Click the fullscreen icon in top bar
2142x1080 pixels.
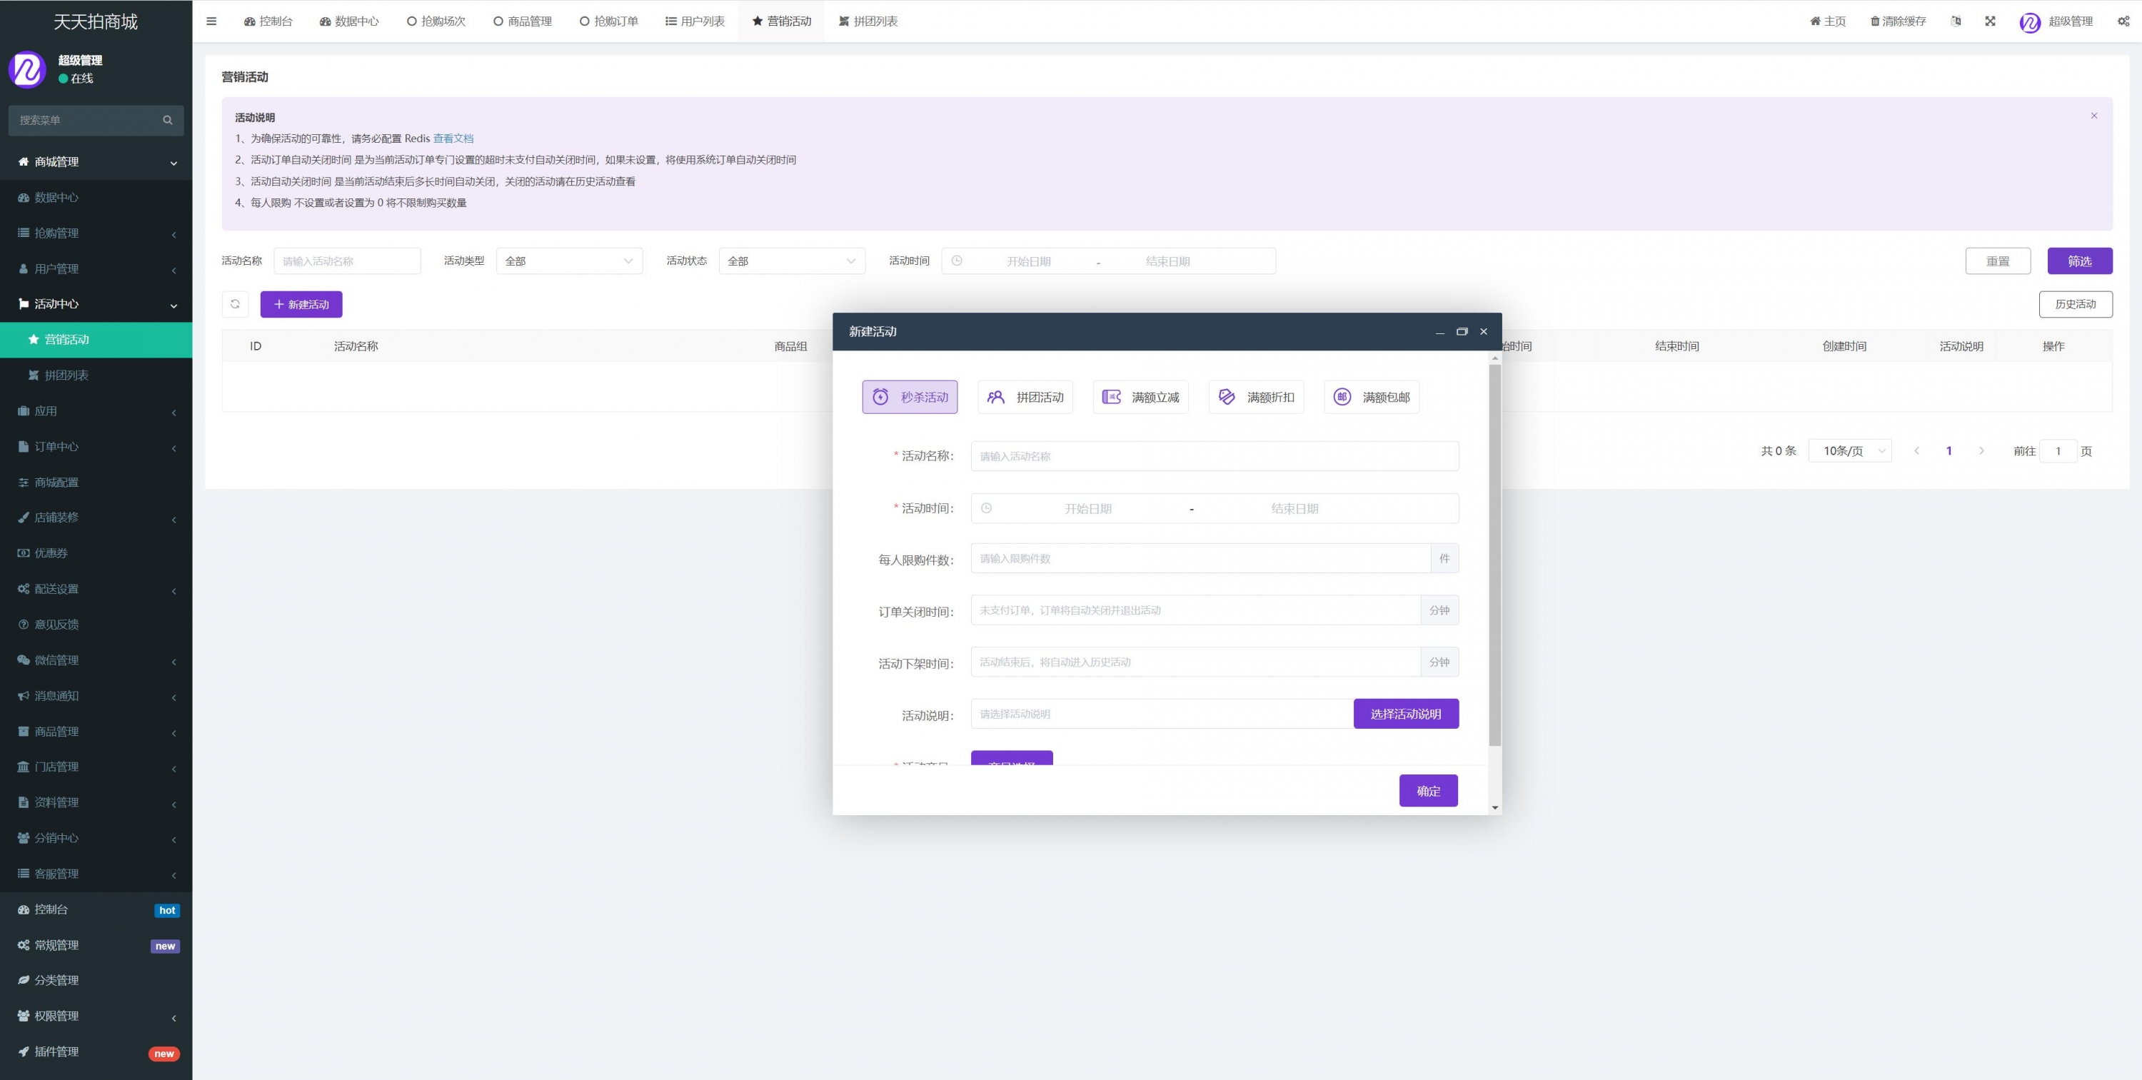coord(1990,21)
